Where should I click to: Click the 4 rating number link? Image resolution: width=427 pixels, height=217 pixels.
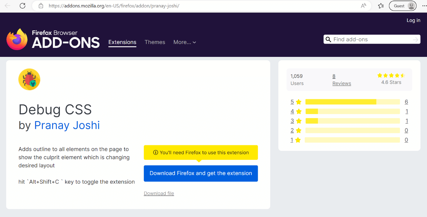click(x=292, y=112)
